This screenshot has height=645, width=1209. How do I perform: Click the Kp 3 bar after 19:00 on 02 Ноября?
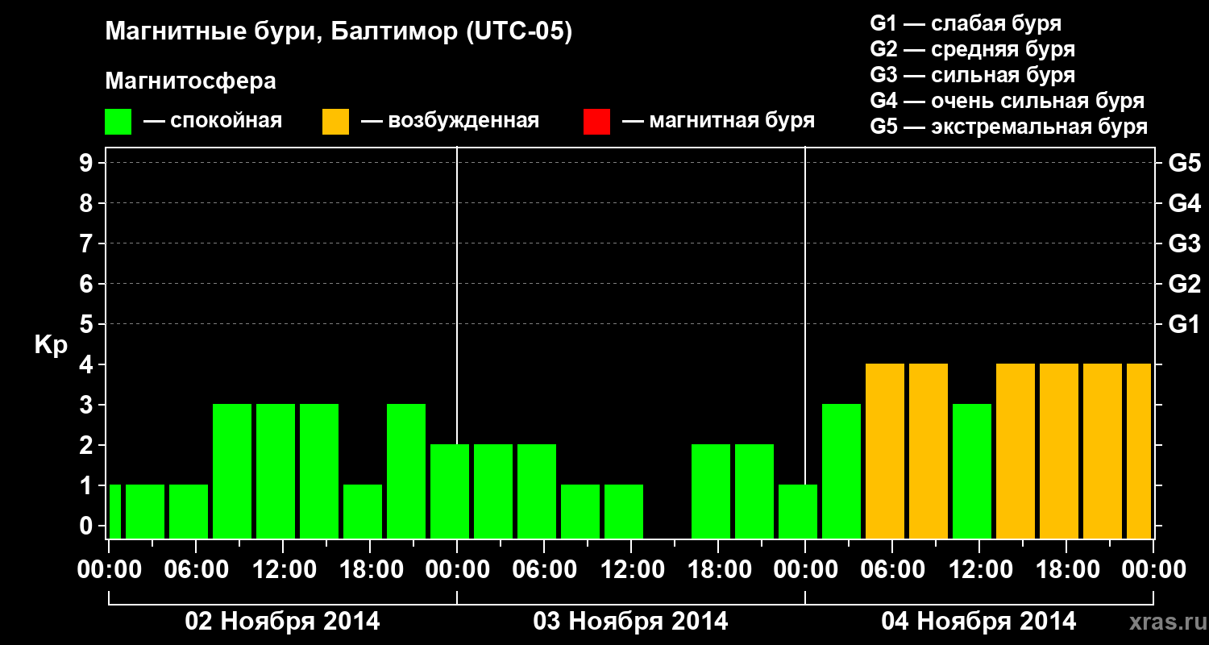(406, 471)
